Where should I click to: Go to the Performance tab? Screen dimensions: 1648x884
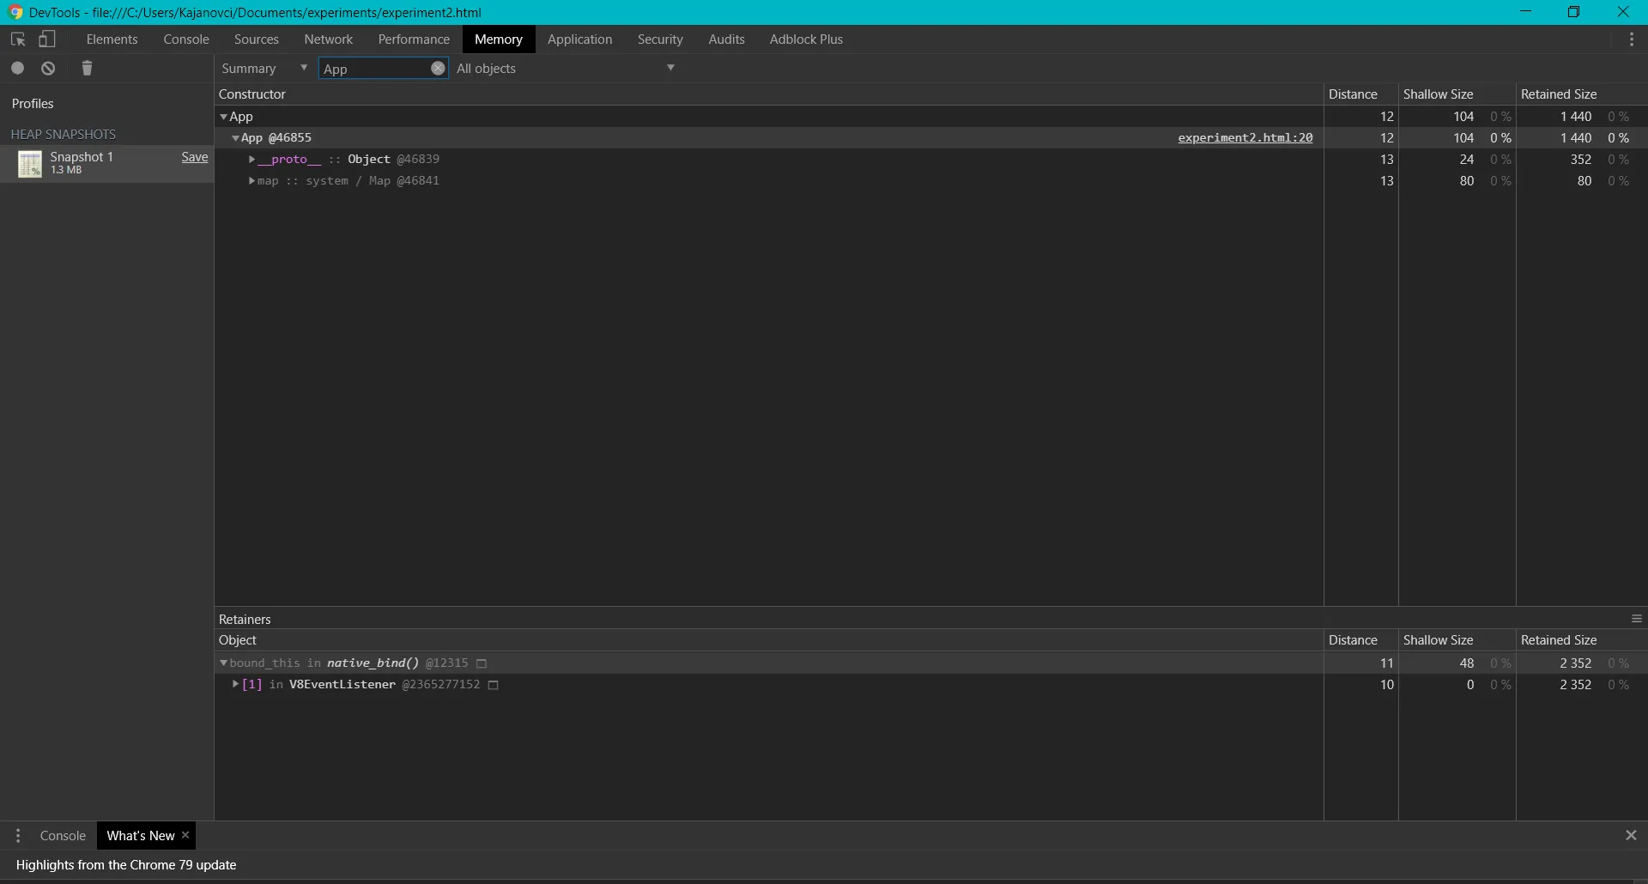point(414,39)
